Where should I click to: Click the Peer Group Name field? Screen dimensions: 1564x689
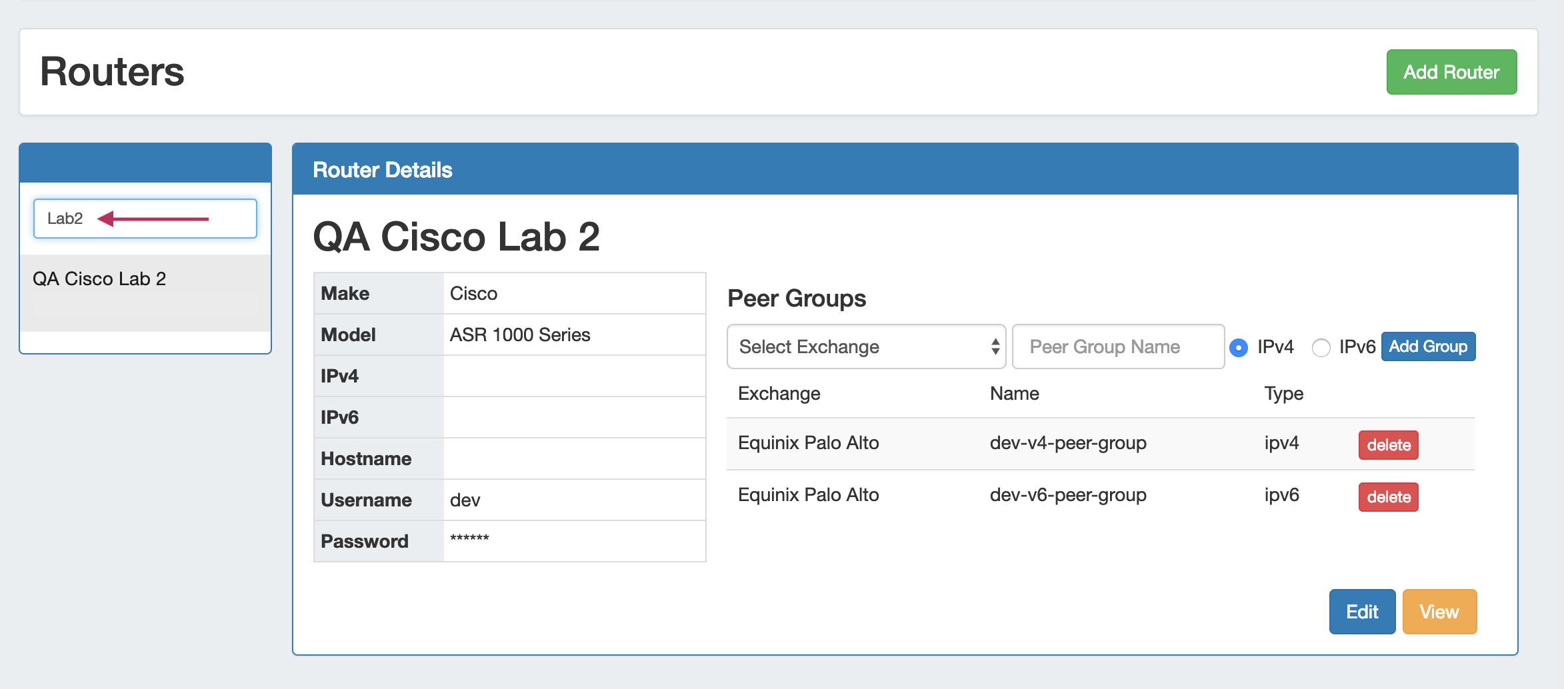pos(1117,346)
